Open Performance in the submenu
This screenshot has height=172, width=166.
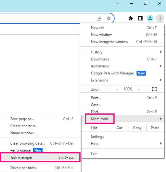40,150
